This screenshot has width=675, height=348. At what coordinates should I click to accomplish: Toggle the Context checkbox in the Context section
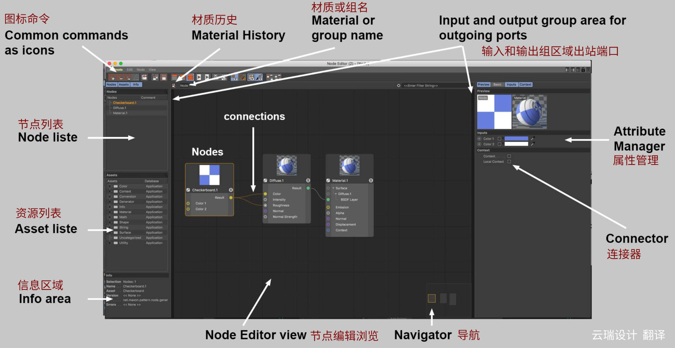coord(509,156)
